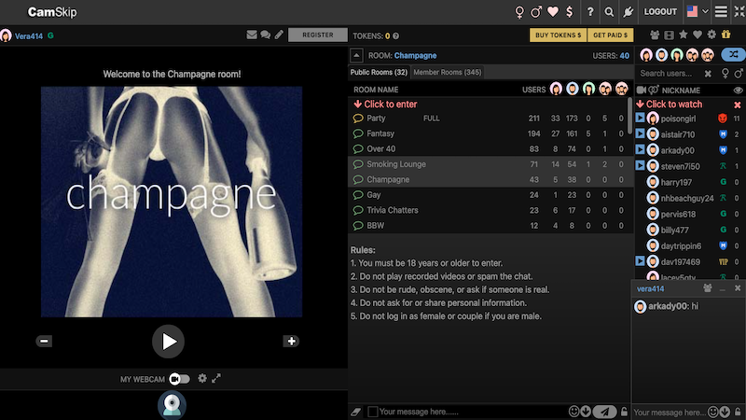The image size is (746, 420).
Task: Click the dollar sign icon in header
Action: pos(570,11)
